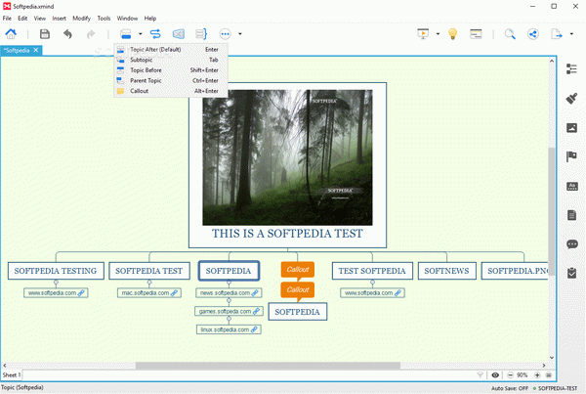Viewport: 586px width, 394px height.
Task: Open Brainstorming lightbulb icon
Action: click(x=452, y=34)
